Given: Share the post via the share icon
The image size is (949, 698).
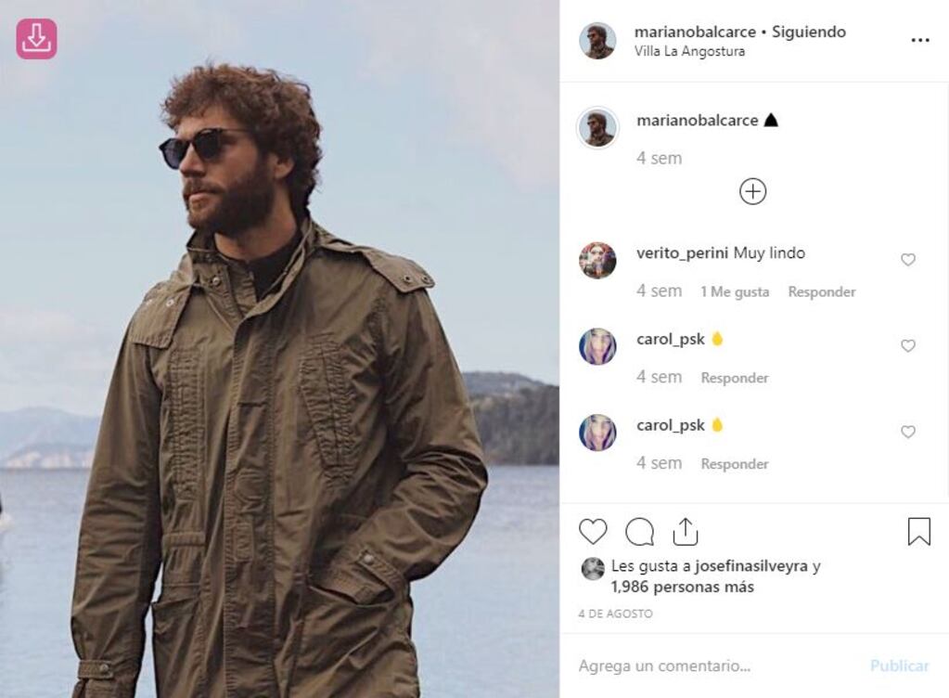Looking at the screenshot, I should pos(686,532).
